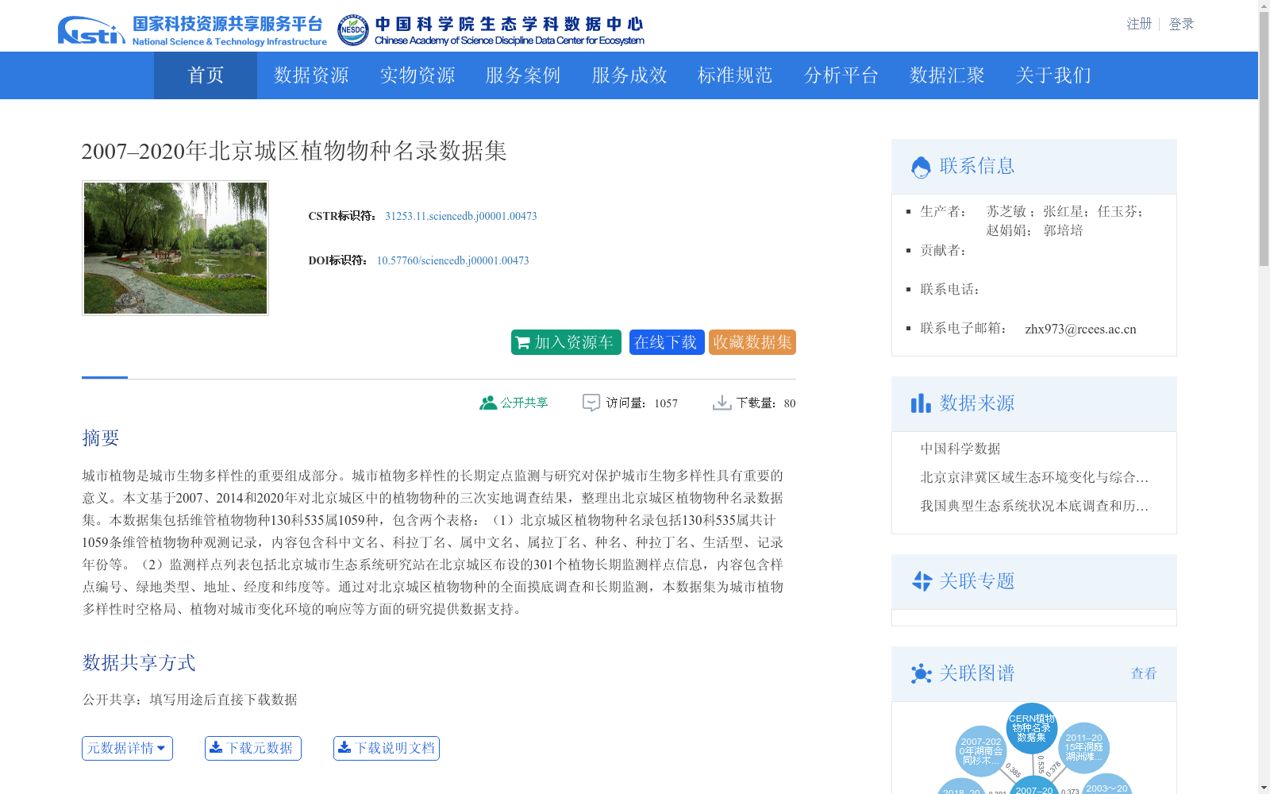Click 查看 link in 关联图谱 panel
Image resolution: width=1270 pixels, height=794 pixels.
coord(1144,673)
